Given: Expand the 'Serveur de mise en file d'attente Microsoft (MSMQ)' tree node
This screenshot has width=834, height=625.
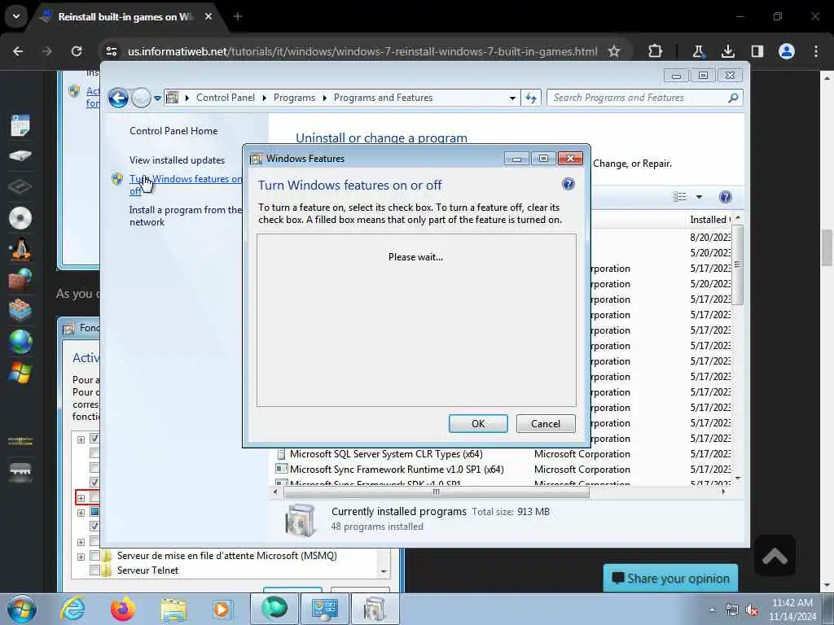Looking at the screenshot, I should tap(81, 557).
